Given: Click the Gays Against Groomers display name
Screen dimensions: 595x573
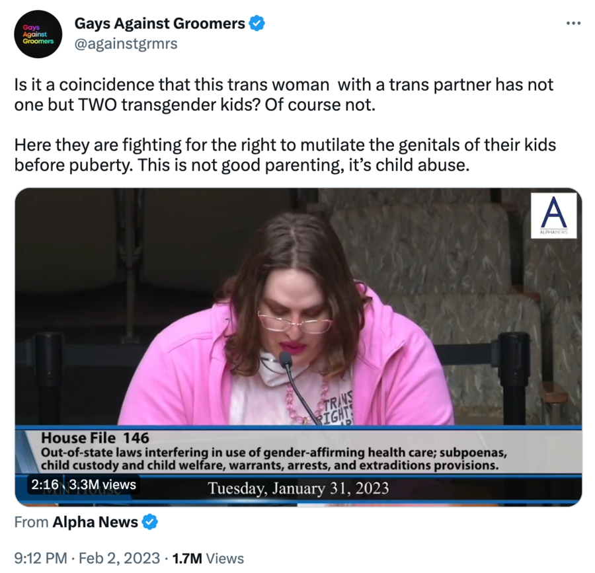Looking at the screenshot, I should pos(160,24).
